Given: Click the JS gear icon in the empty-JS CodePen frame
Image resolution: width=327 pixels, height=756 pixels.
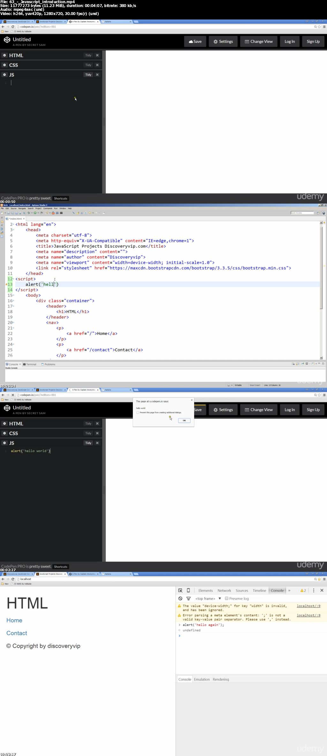Looking at the screenshot, I should (x=4, y=74).
